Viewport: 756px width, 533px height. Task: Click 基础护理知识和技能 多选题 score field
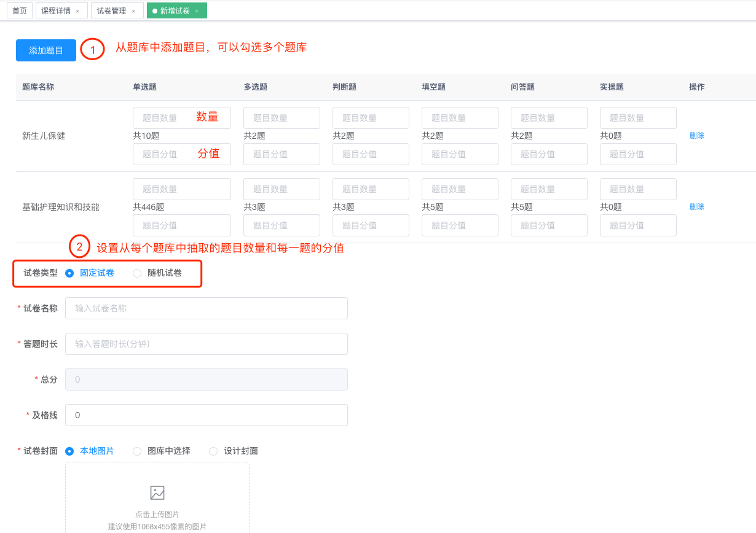282,225
